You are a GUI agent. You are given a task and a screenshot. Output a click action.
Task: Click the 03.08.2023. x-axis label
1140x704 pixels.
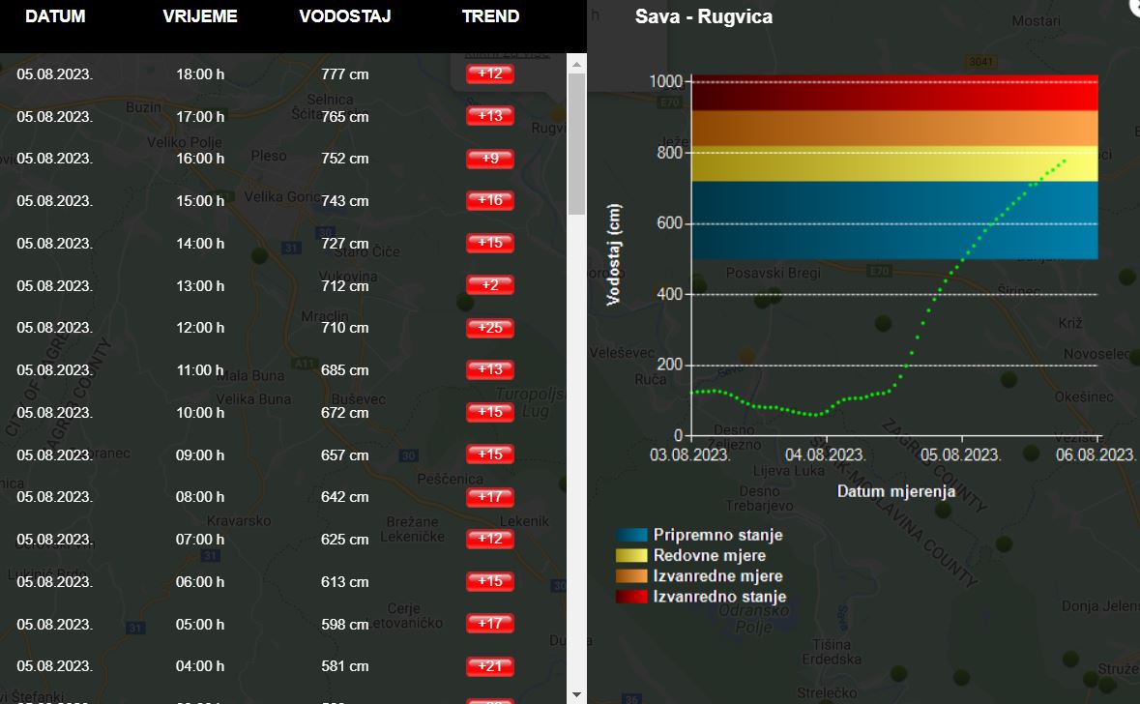690,455
